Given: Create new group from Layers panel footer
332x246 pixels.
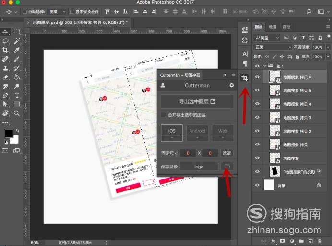Looking at the screenshot, I should pyautogui.click(x=301, y=241).
